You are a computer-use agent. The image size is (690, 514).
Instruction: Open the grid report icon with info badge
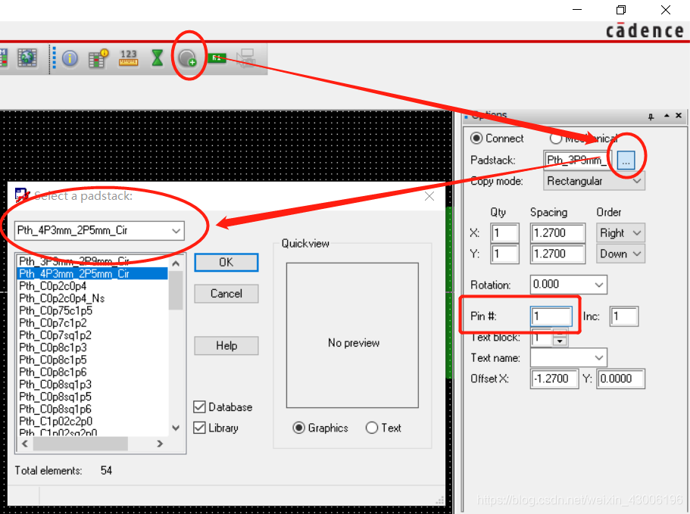[x=98, y=58]
